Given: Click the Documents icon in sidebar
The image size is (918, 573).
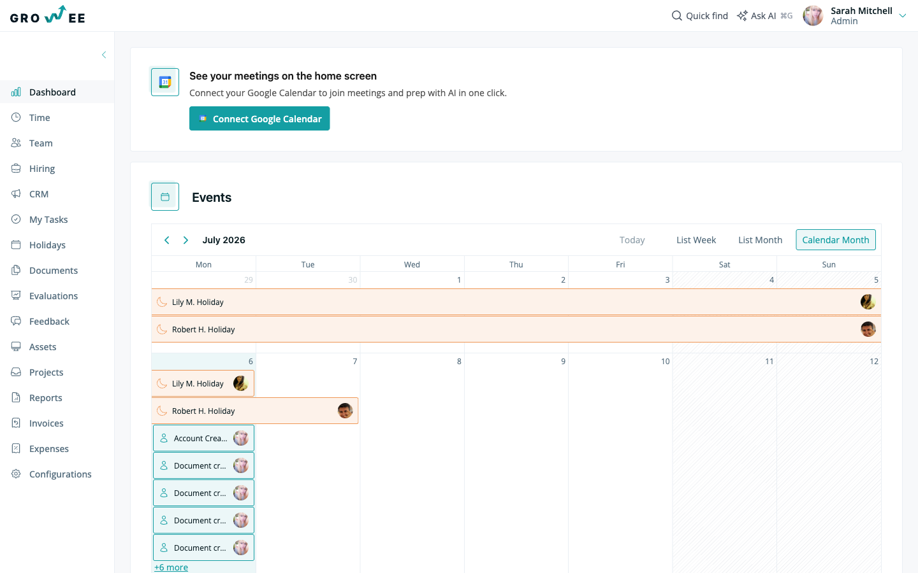Looking at the screenshot, I should click(x=16, y=270).
